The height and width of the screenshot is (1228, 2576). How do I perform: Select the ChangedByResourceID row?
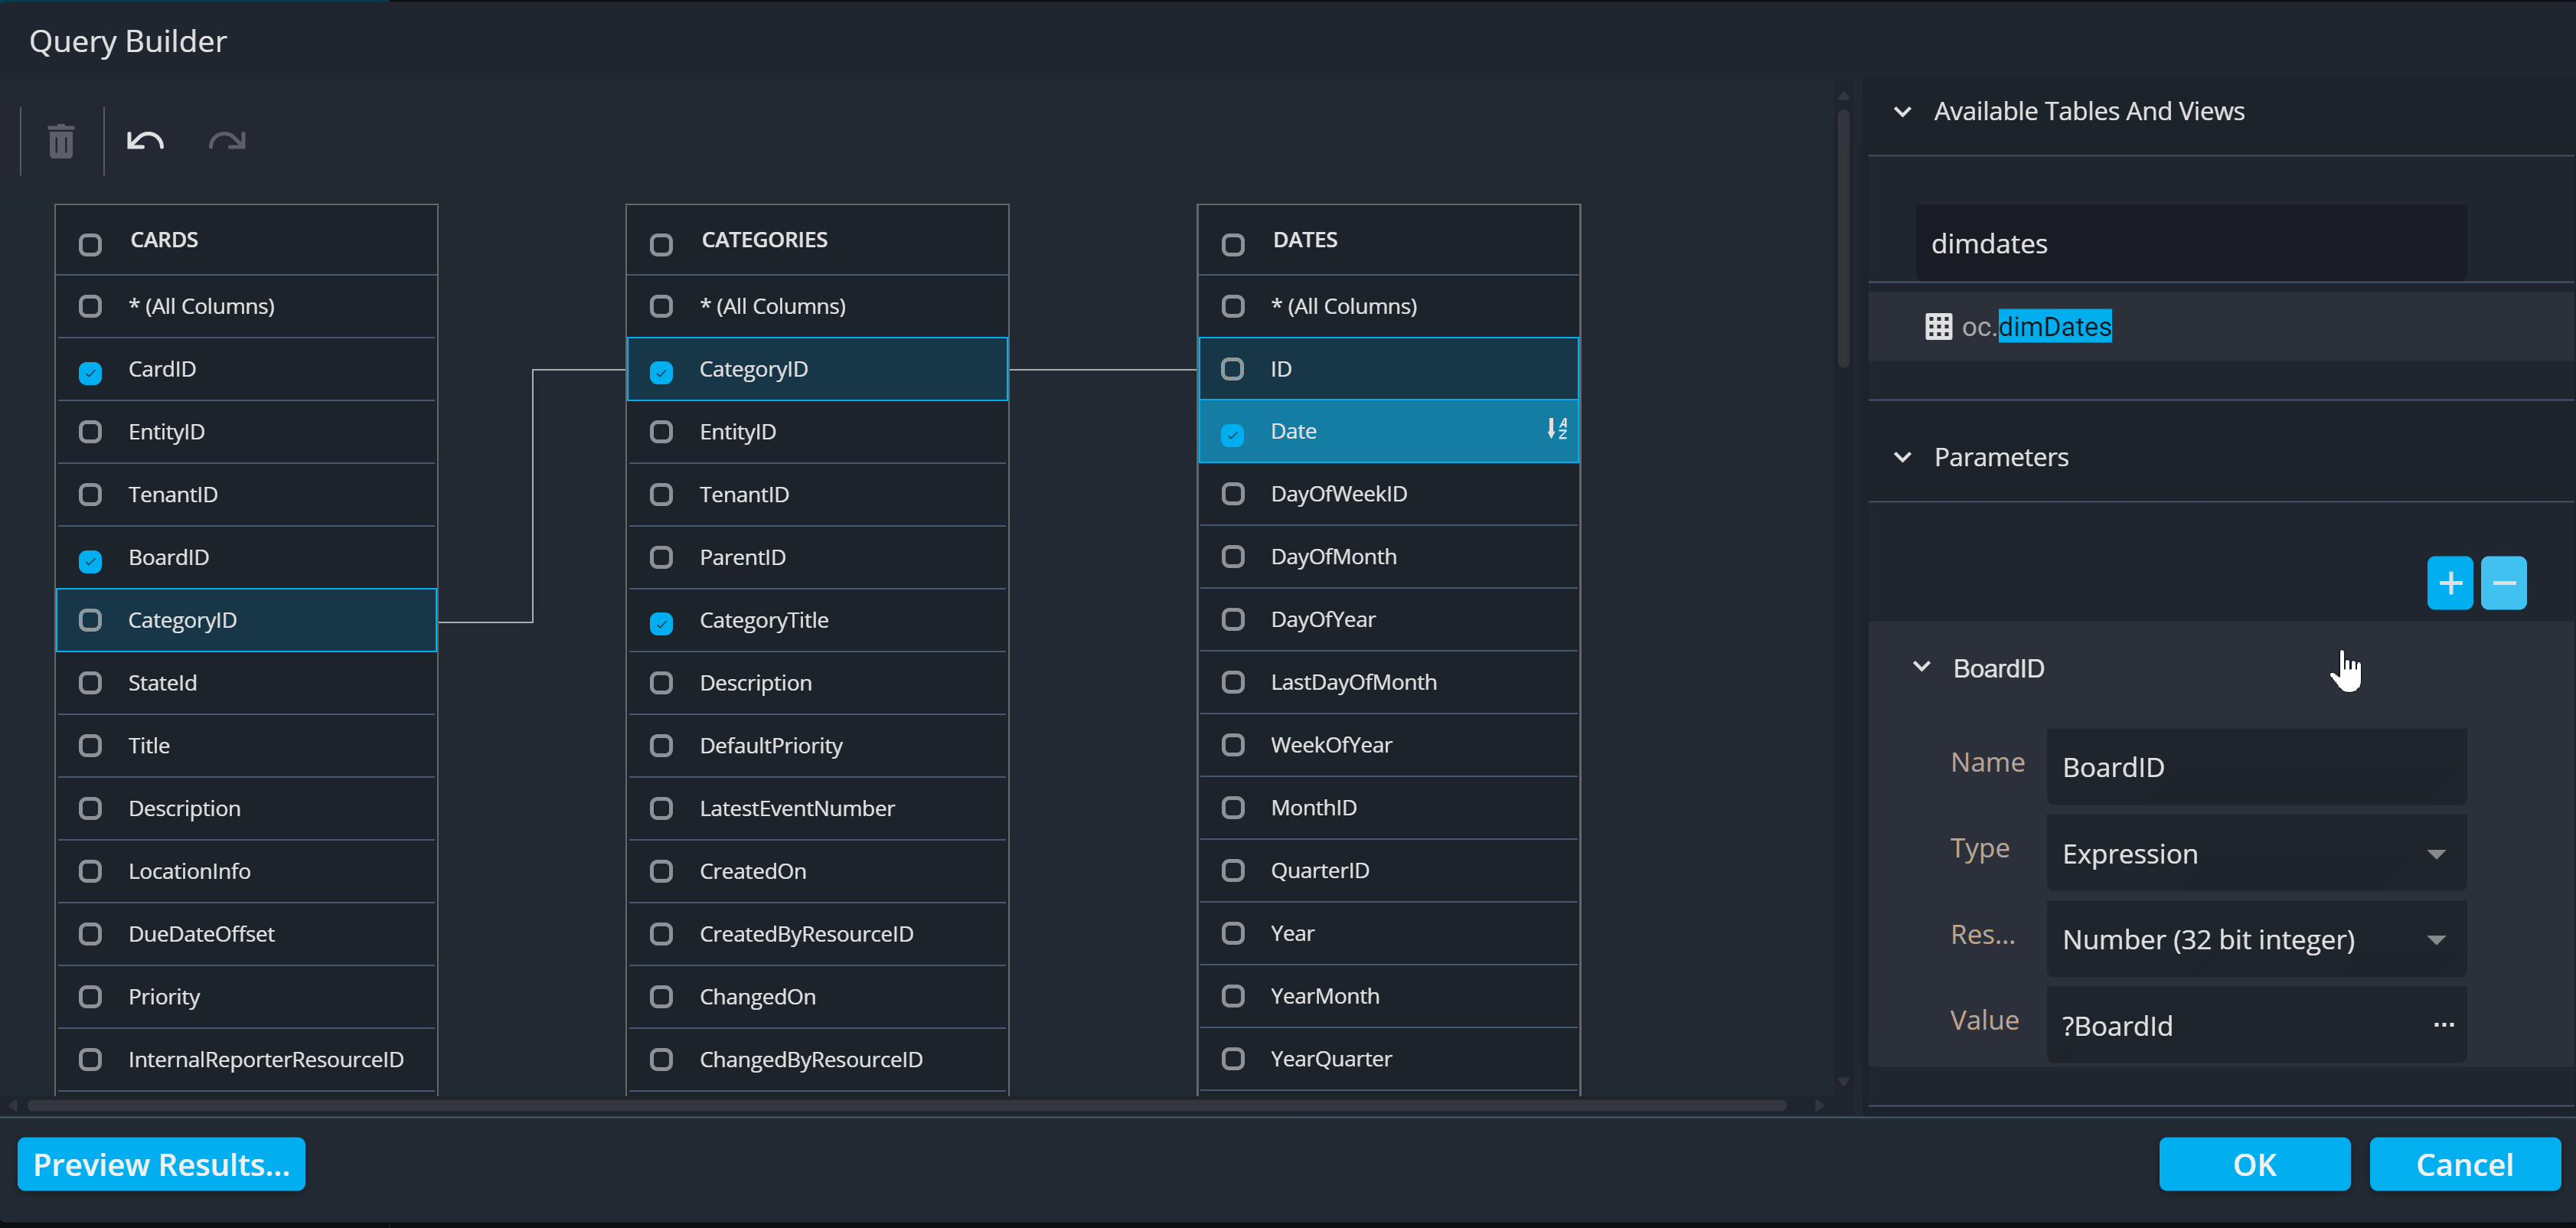tap(817, 1060)
